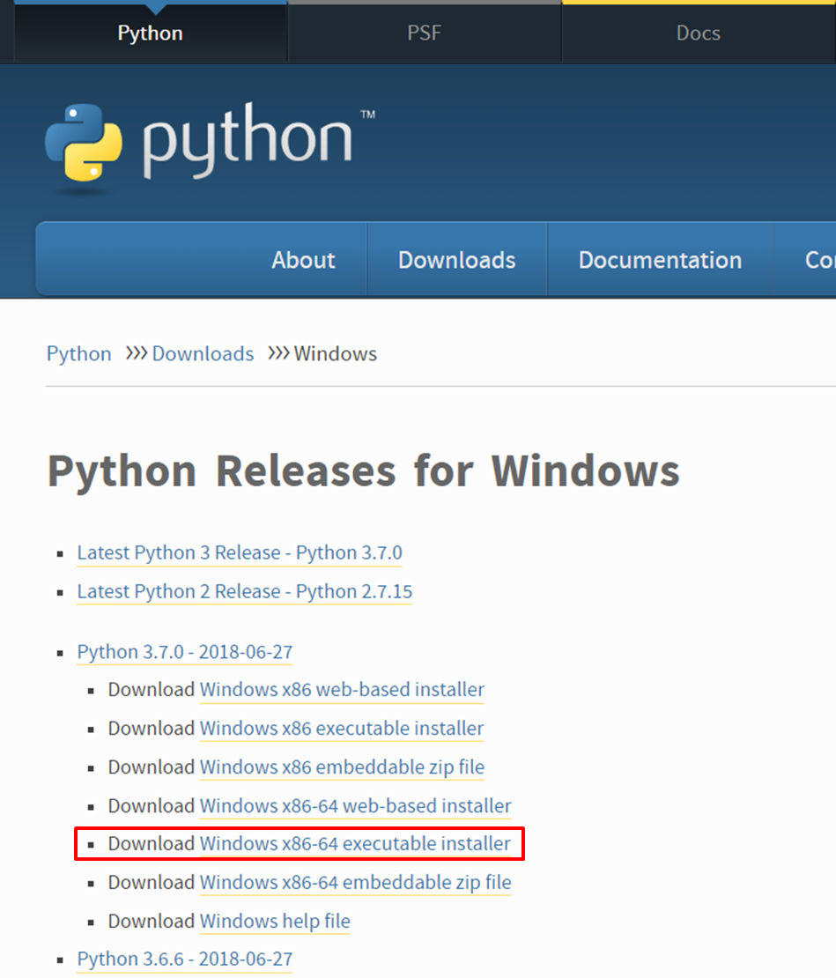Go to Python breadcrumb link
Screen dimensions: 836x978
point(78,354)
